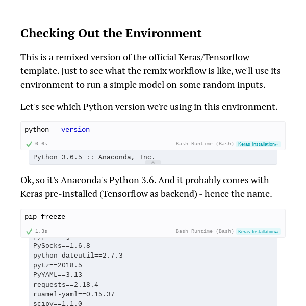Click the Keras Installation link under pip freeze
The width and height of the screenshot is (306, 306).
pyautogui.click(x=259, y=232)
